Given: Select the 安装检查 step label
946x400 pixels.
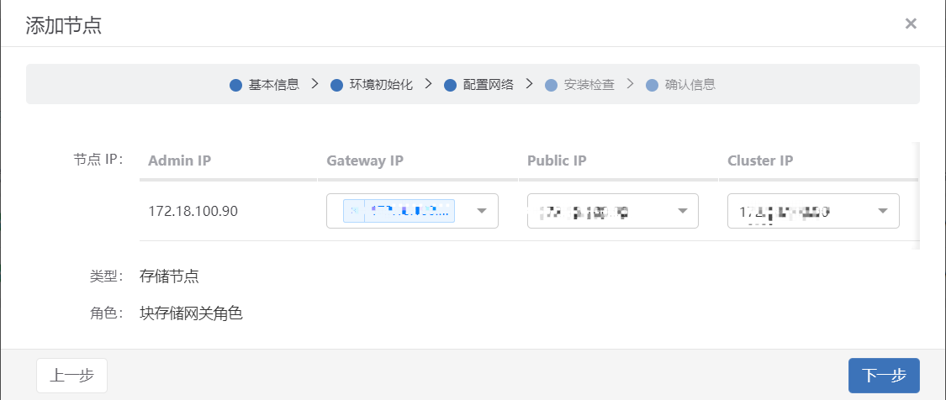Looking at the screenshot, I should [589, 85].
